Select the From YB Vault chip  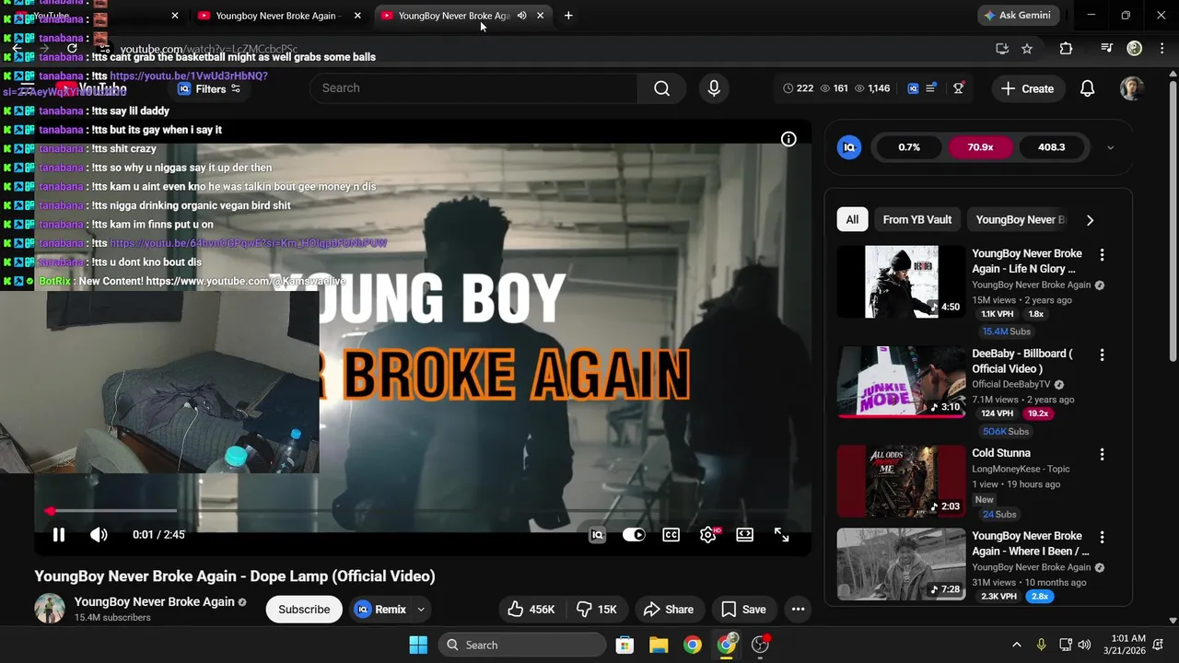pyautogui.click(x=916, y=219)
